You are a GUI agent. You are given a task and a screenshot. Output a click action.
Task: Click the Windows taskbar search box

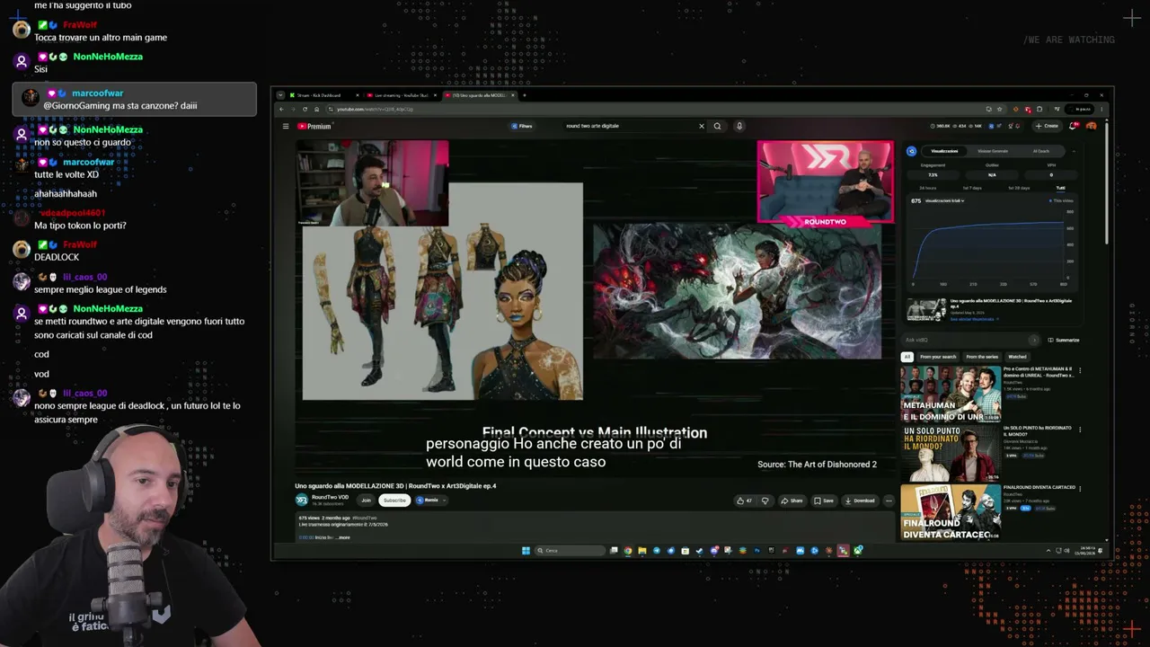click(570, 551)
